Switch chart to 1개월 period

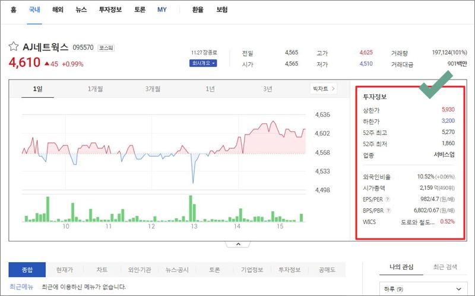(x=95, y=89)
